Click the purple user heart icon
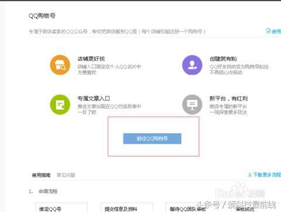 point(192,65)
